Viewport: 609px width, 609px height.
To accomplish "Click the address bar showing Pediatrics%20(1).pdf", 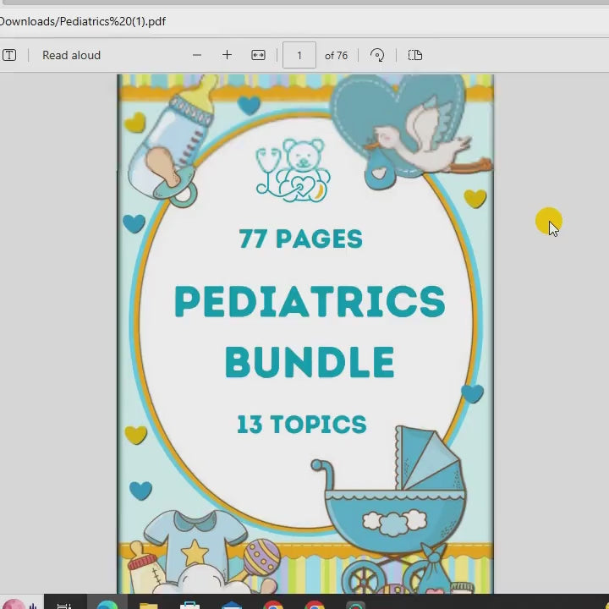I will tap(83, 21).
